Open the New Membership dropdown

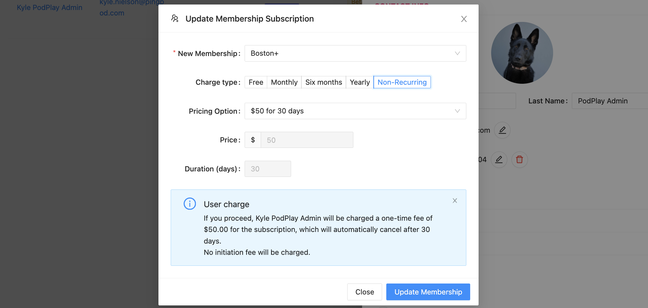355,53
